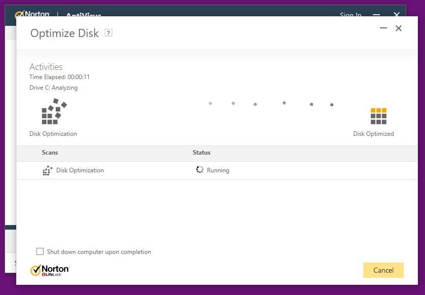Select the Disk Optimization scan row text
This screenshot has width=425, height=295.
click(80, 170)
